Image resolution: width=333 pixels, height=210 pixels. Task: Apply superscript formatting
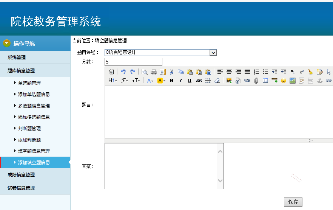(302, 72)
